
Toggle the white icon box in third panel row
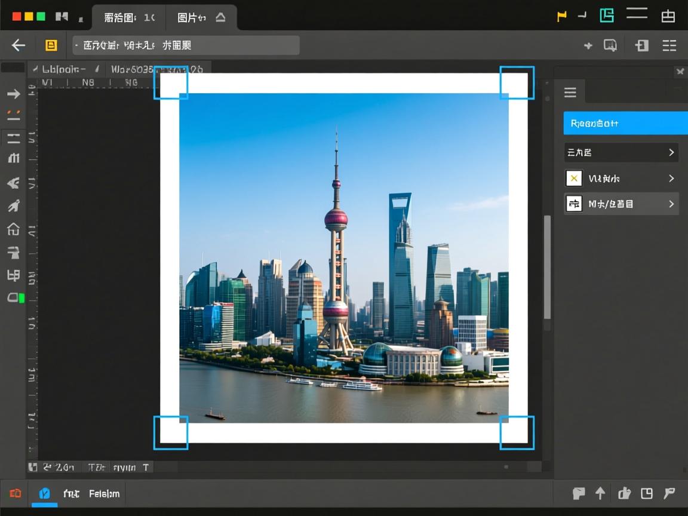click(574, 204)
